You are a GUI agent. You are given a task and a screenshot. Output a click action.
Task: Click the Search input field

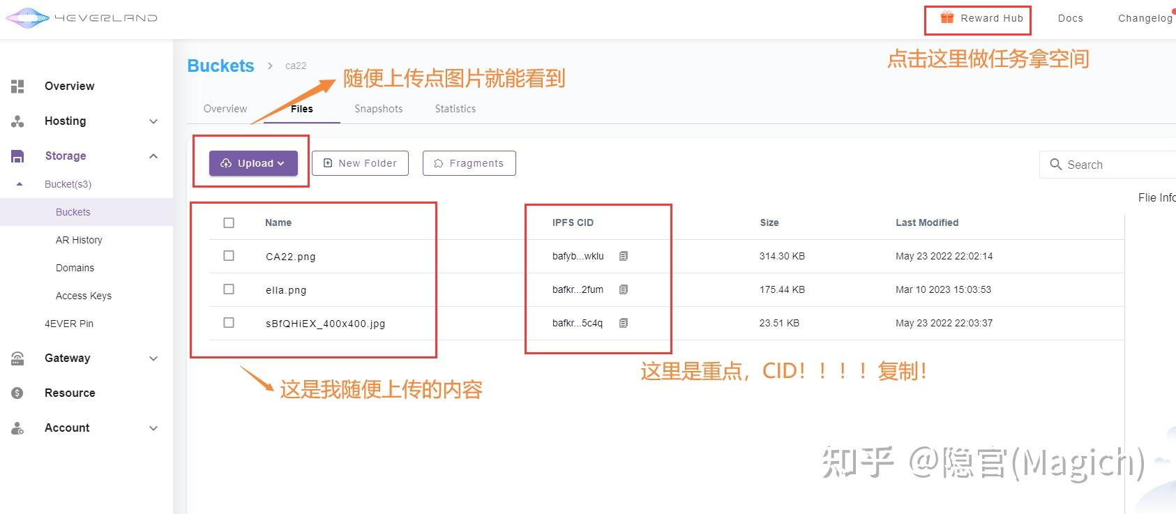[1108, 165]
